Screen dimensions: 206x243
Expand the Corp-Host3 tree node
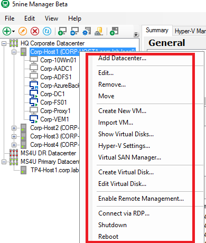coord(14,136)
